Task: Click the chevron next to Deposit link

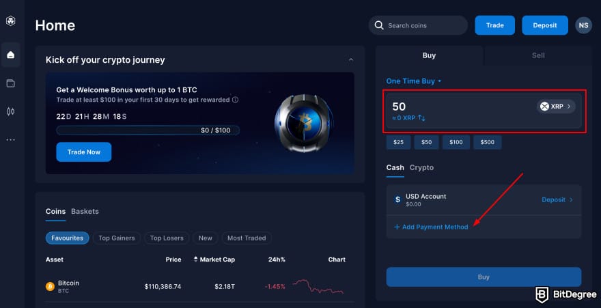Action: [x=571, y=199]
